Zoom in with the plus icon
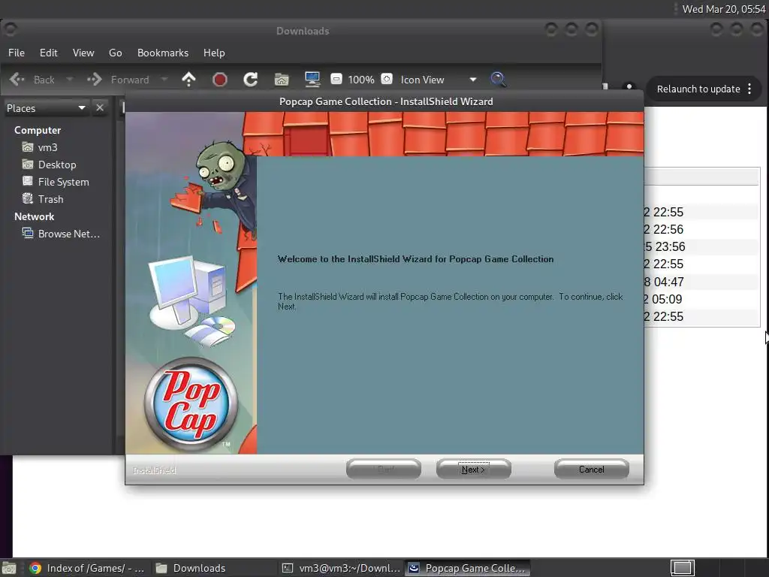This screenshot has height=577, width=769. coord(387,78)
